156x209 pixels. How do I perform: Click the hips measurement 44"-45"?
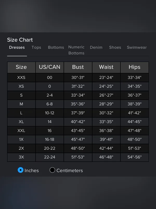[x=134, y=122]
